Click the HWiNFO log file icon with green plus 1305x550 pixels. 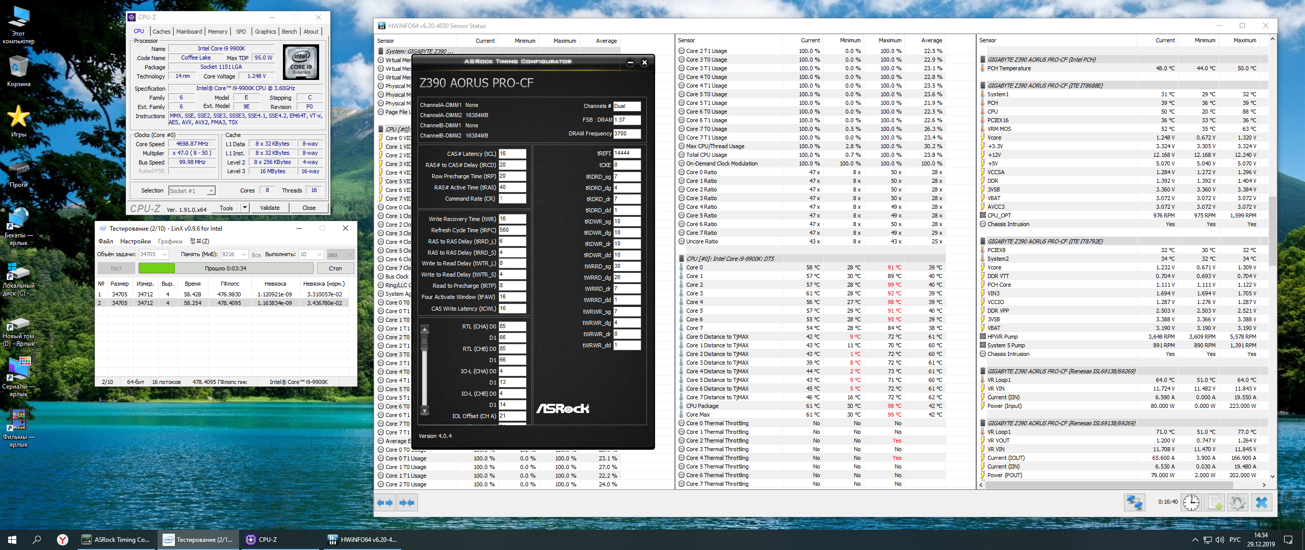pyautogui.click(x=1215, y=503)
